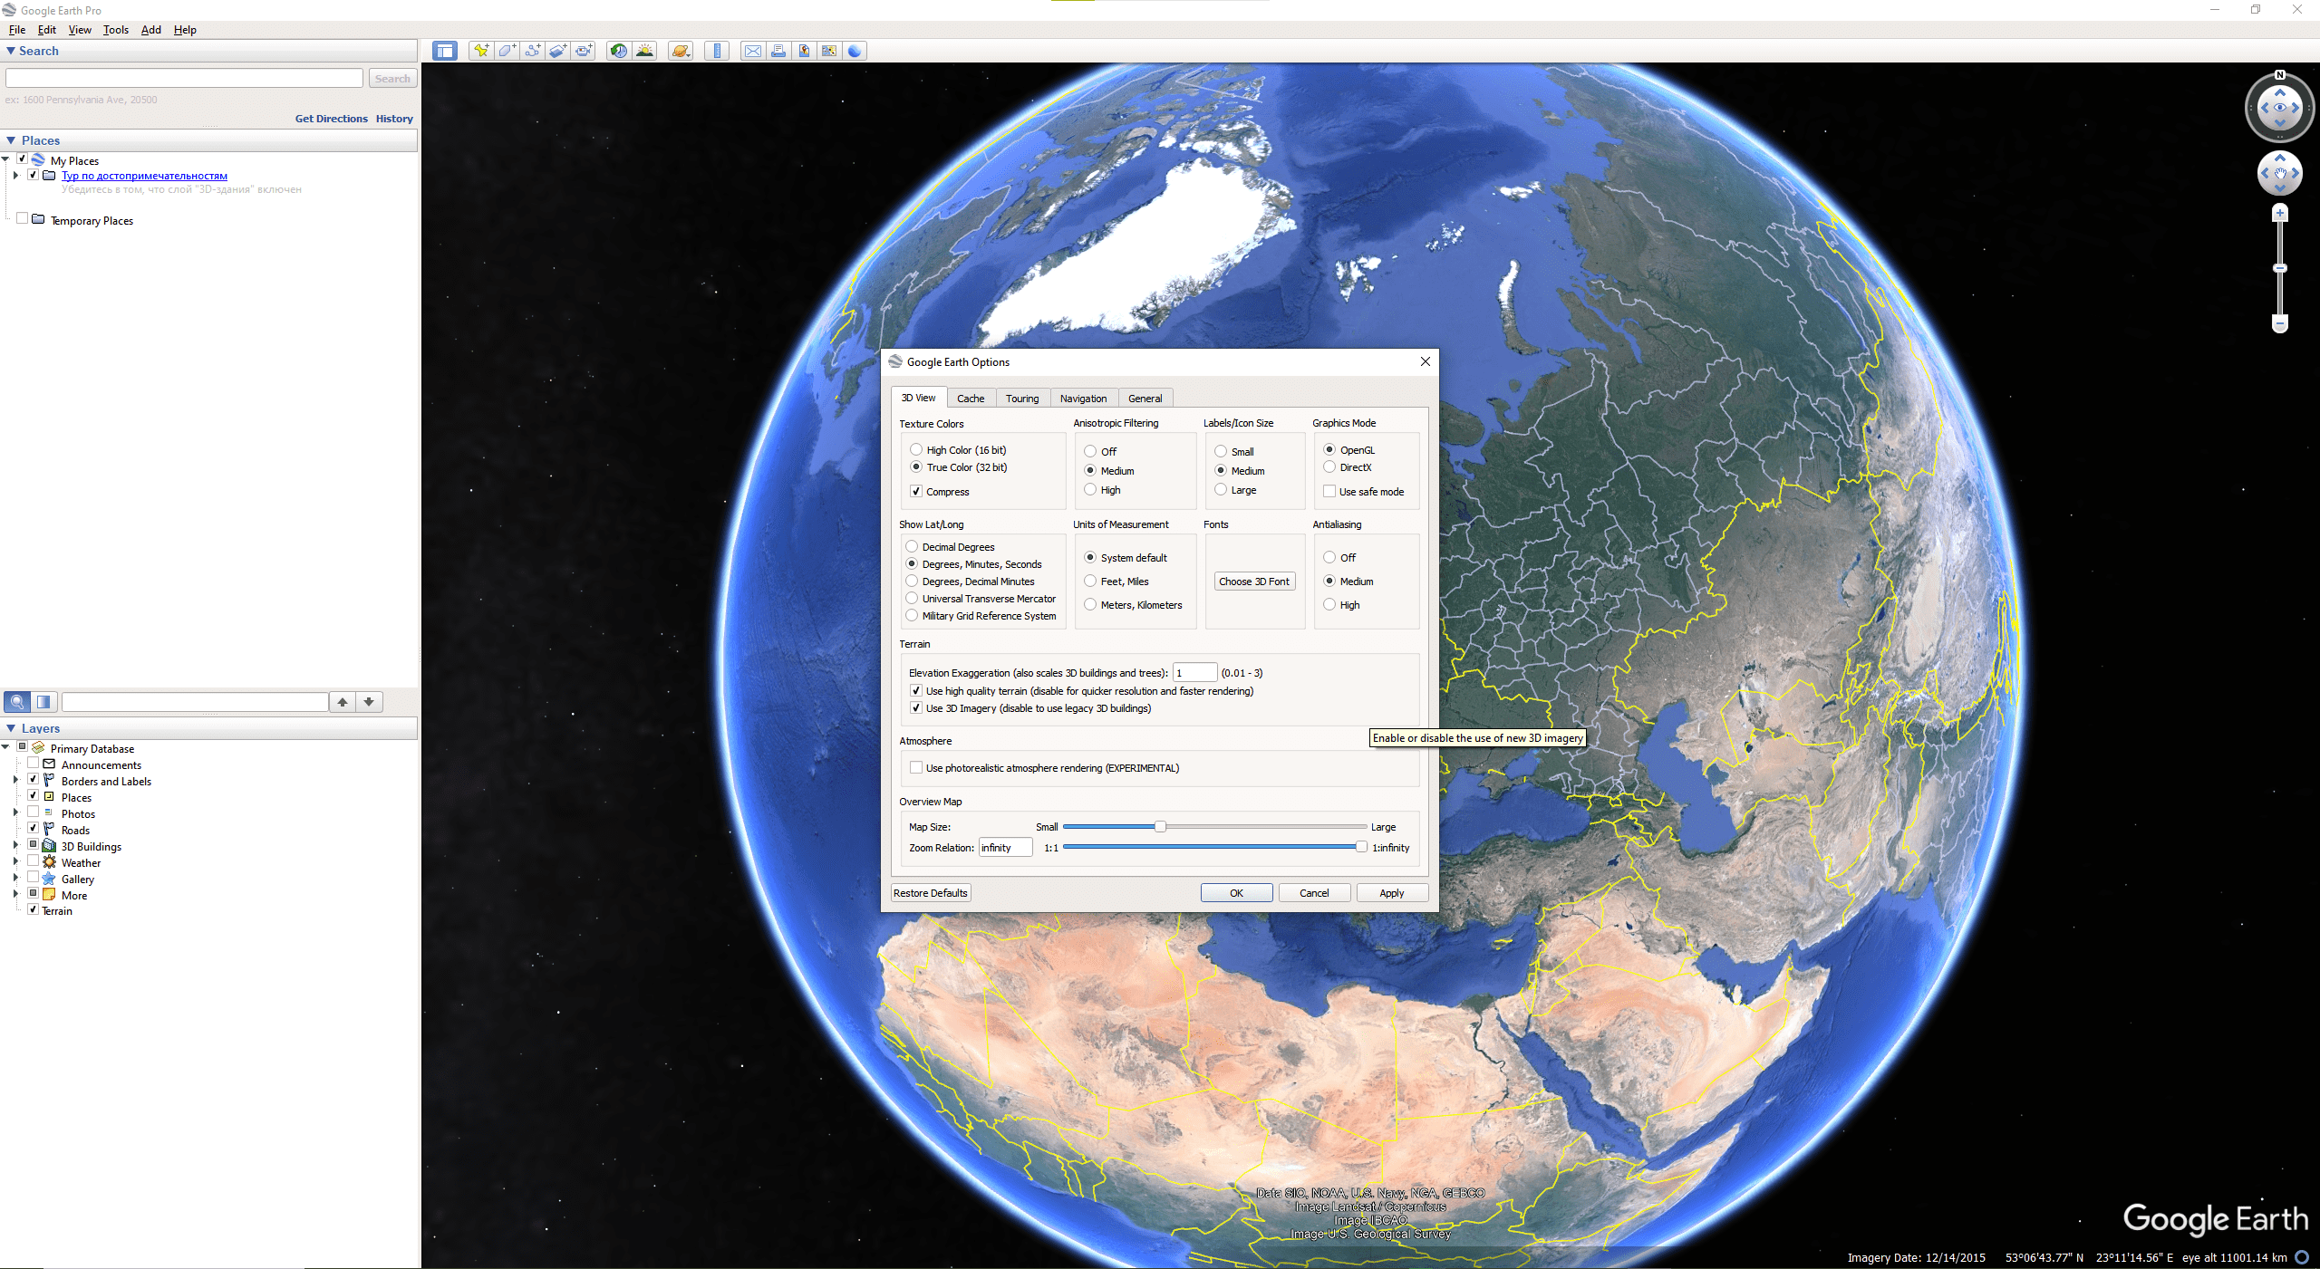Click the Print toolbar icon

(x=778, y=51)
